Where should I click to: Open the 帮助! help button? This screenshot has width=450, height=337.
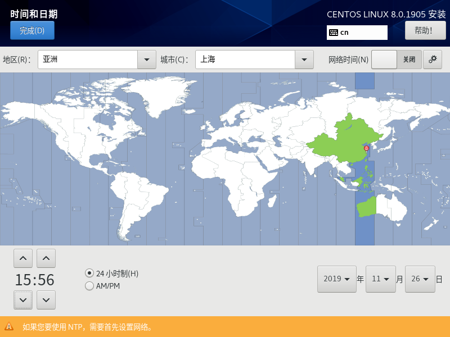click(425, 30)
